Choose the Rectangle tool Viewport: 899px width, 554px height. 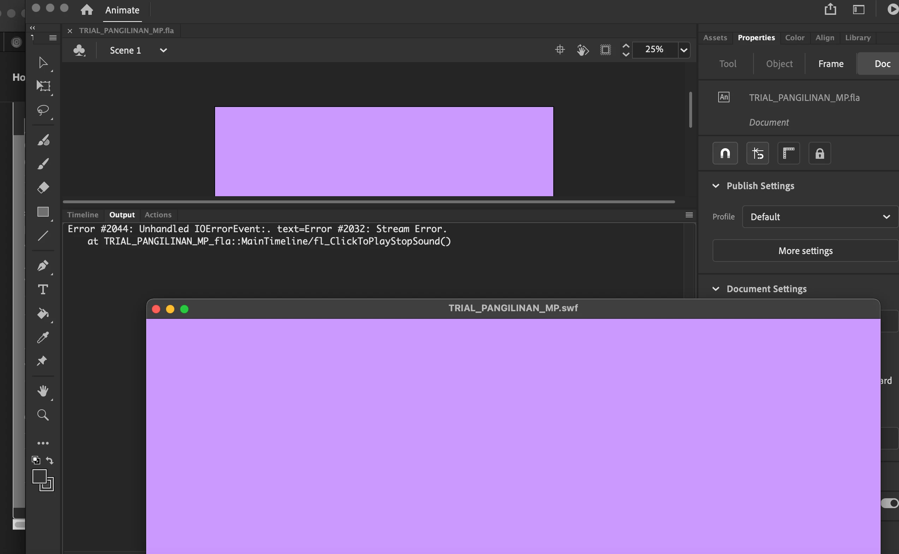pos(43,212)
